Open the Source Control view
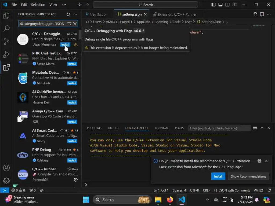275x206 pixels. 6,42
